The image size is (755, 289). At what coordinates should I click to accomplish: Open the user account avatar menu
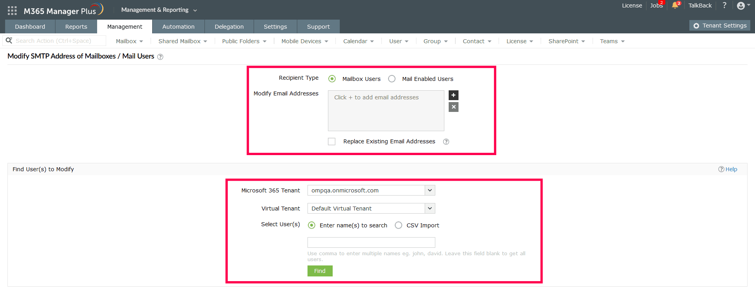[741, 5]
